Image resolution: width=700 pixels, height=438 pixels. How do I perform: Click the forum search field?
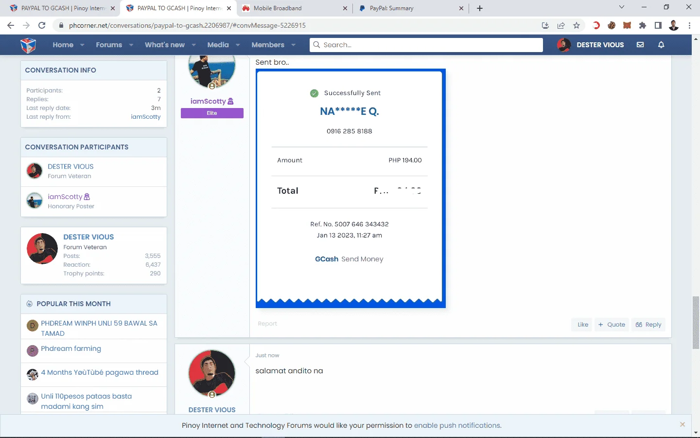[x=426, y=45]
